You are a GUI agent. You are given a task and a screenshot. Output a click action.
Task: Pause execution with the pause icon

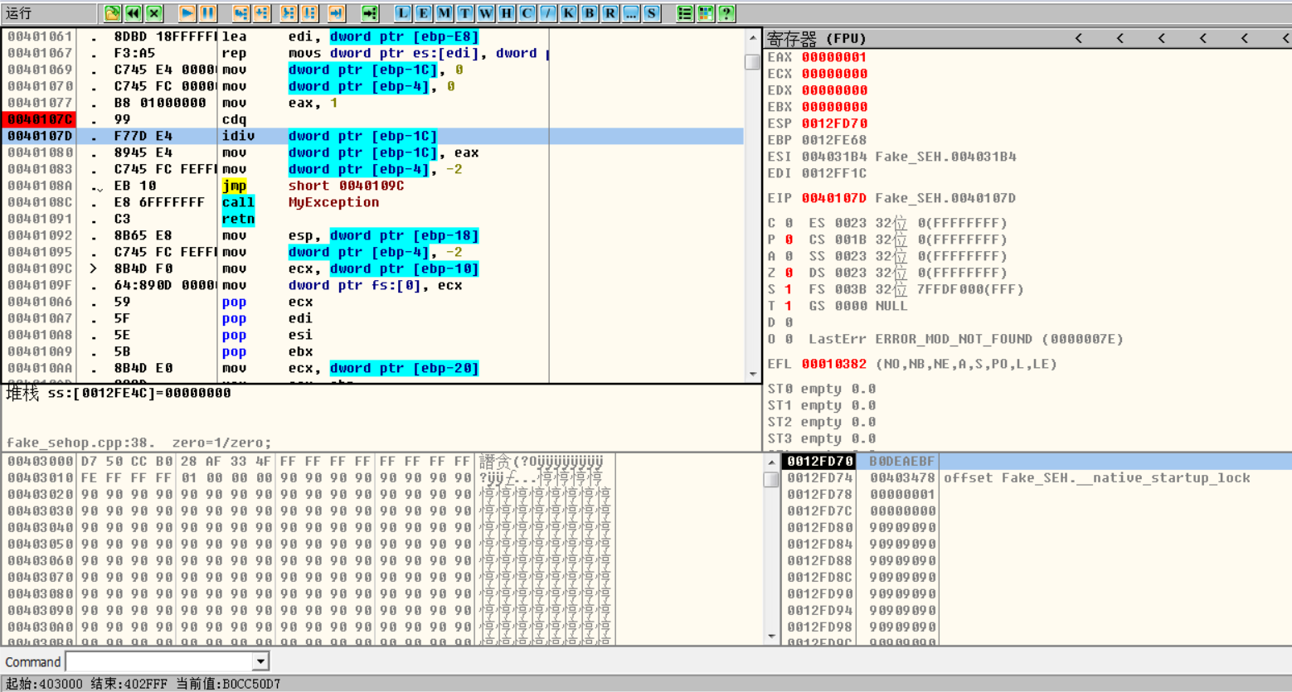[207, 13]
